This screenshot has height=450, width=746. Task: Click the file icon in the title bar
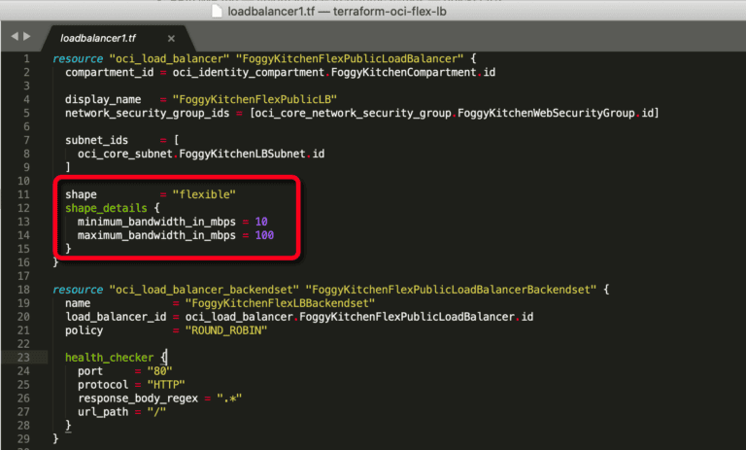coord(217,11)
